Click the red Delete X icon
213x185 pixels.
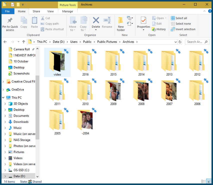pos(96,20)
